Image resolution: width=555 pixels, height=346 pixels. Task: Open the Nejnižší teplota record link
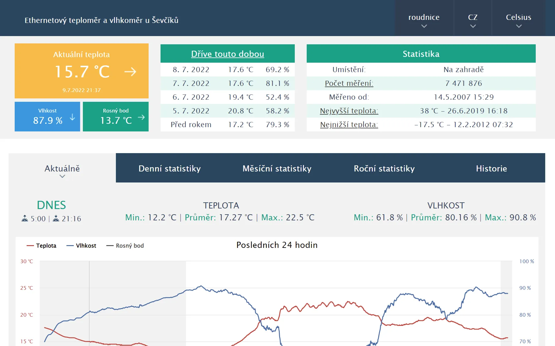point(349,124)
